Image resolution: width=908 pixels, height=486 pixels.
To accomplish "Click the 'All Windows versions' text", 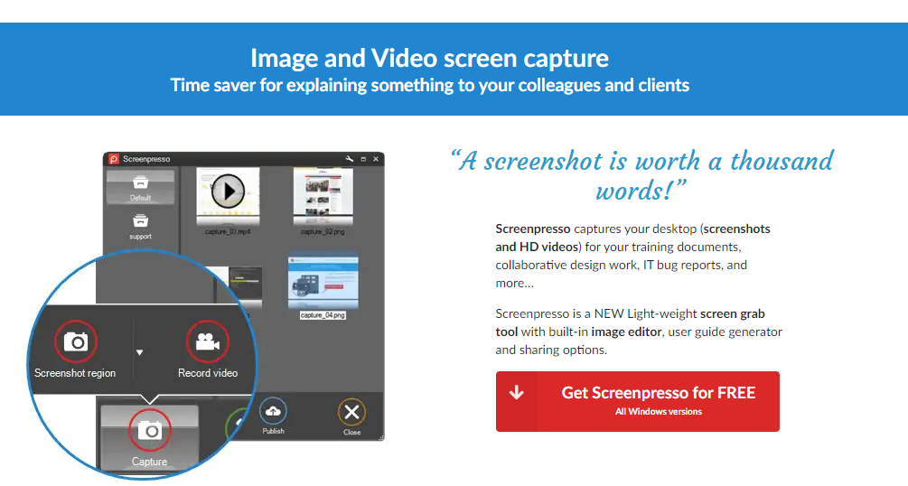I will [x=659, y=412].
